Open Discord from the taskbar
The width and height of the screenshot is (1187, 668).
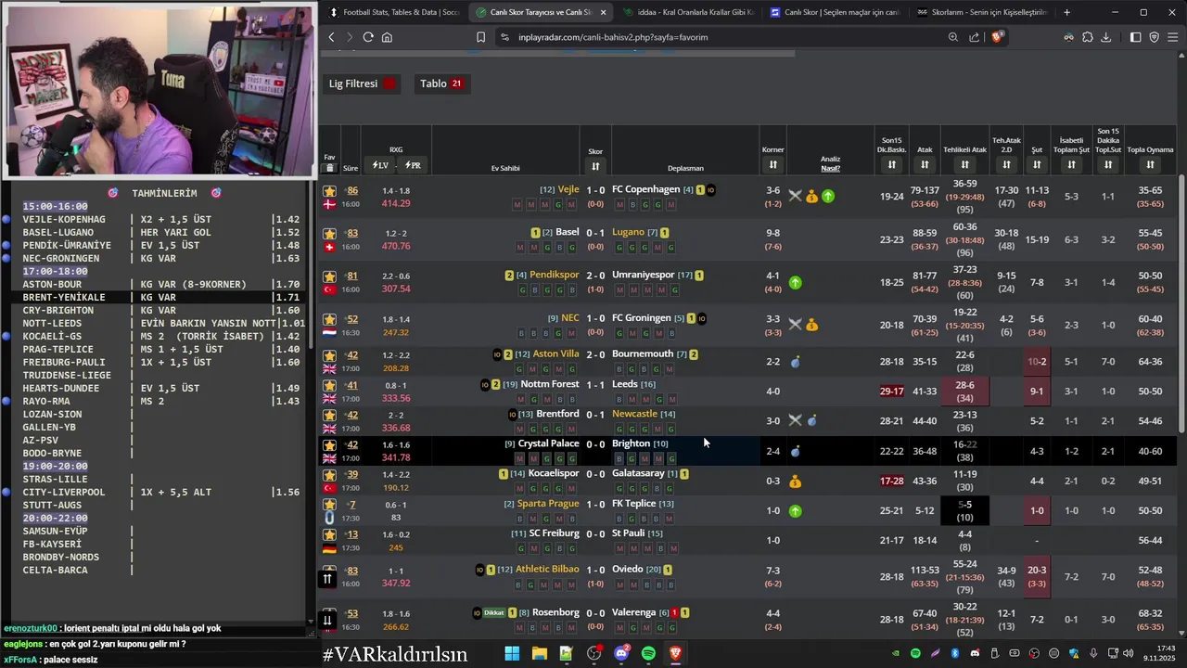point(621,653)
